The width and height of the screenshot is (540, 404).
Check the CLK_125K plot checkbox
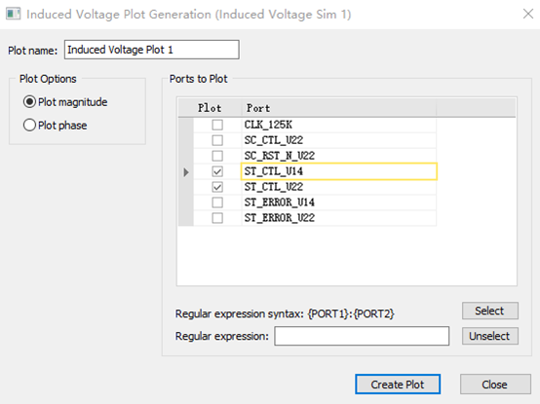click(217, 125)
